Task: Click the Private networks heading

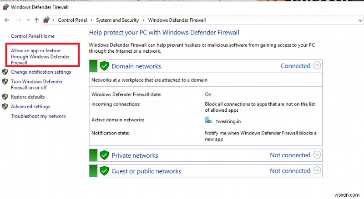Action: click(135, 155)
